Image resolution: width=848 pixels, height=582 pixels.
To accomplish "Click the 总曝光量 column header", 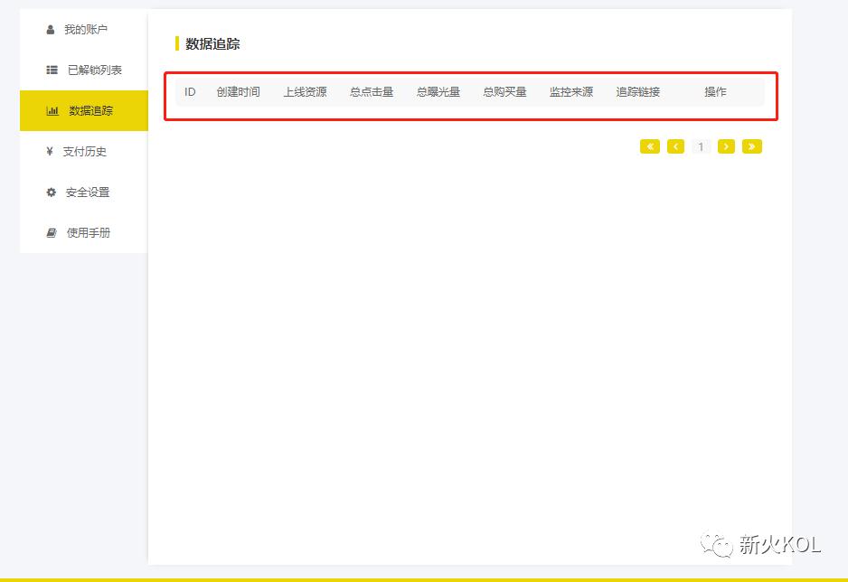I will [438, 92].
